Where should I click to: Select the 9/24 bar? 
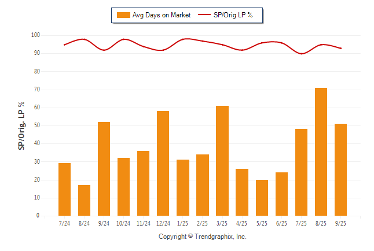(104, 169)
